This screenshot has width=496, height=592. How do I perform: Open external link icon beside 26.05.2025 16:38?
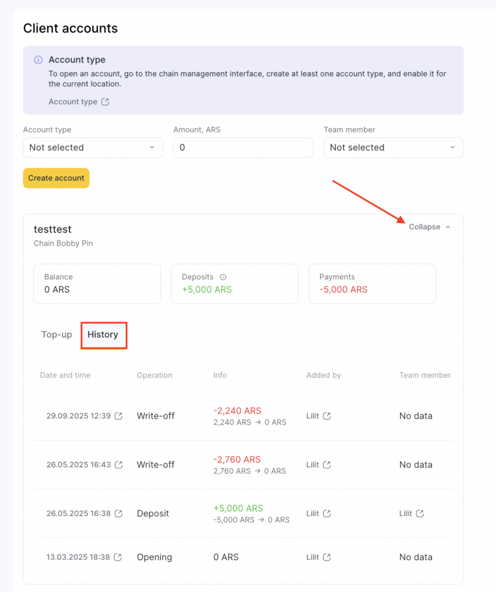coord(119,513)
